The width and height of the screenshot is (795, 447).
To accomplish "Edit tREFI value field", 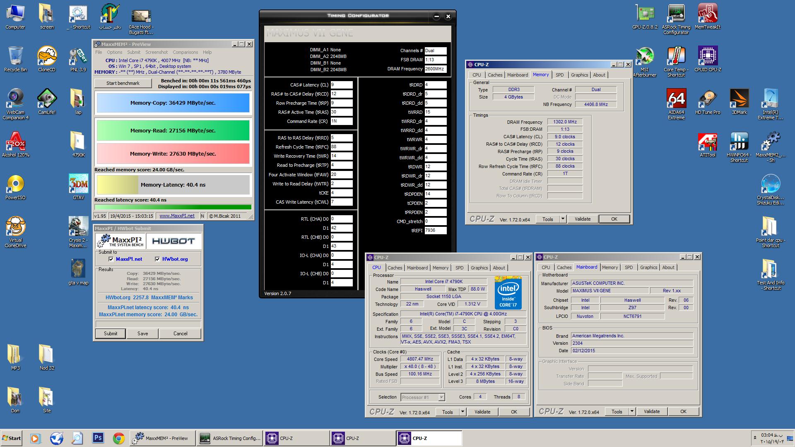I will point(436,231).
